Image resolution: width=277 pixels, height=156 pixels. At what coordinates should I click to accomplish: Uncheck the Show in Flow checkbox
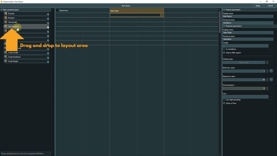(224, 103)
